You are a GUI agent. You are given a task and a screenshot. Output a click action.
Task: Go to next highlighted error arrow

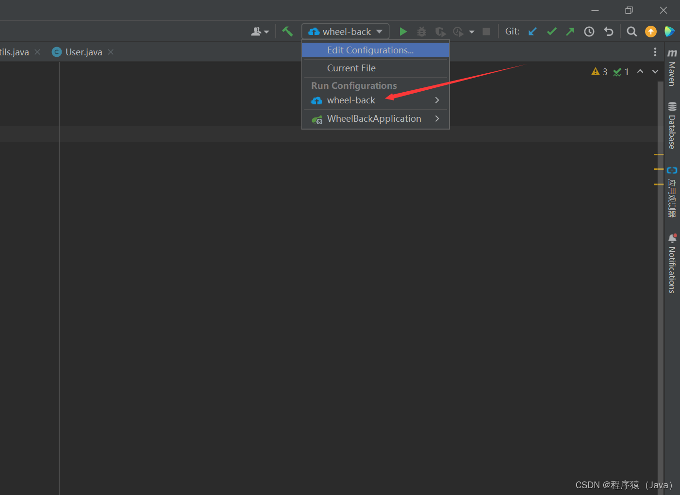tap(655, 71)
